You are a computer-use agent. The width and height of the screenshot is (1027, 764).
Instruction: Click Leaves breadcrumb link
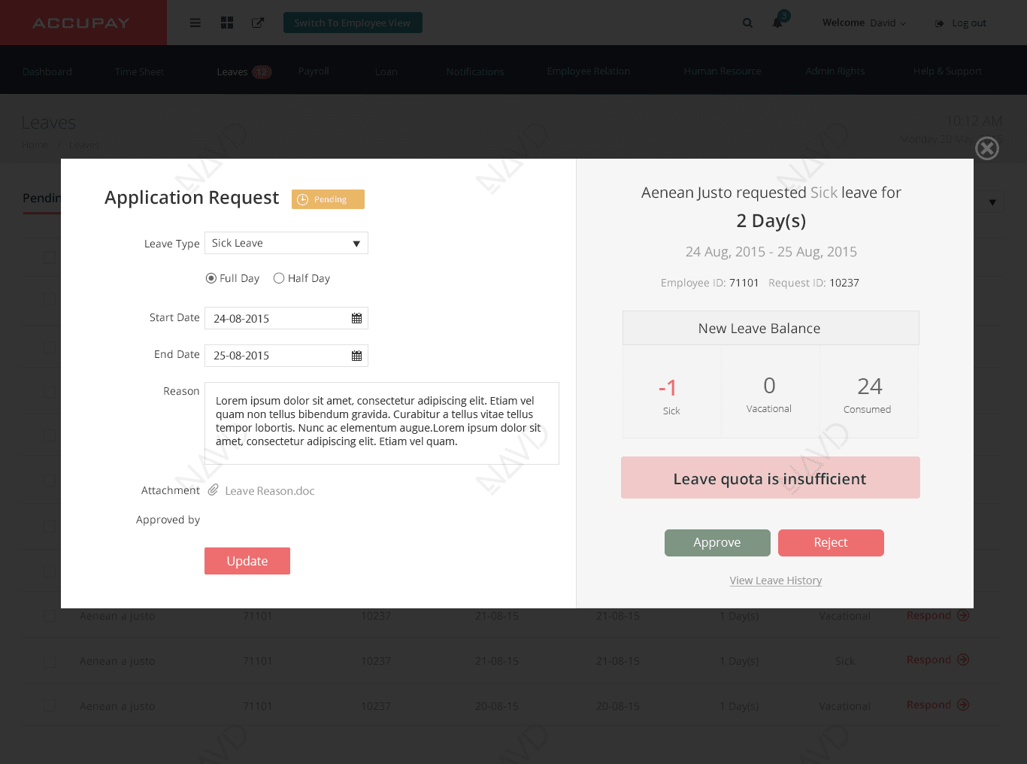[x=84, y=145]
